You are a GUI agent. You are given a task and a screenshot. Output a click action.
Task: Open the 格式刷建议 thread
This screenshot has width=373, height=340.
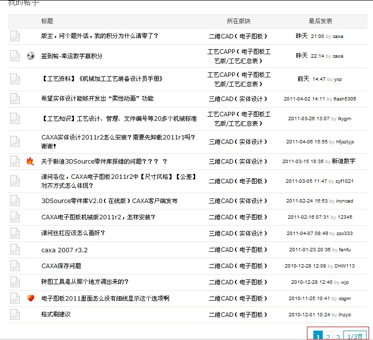click(56, 314)
